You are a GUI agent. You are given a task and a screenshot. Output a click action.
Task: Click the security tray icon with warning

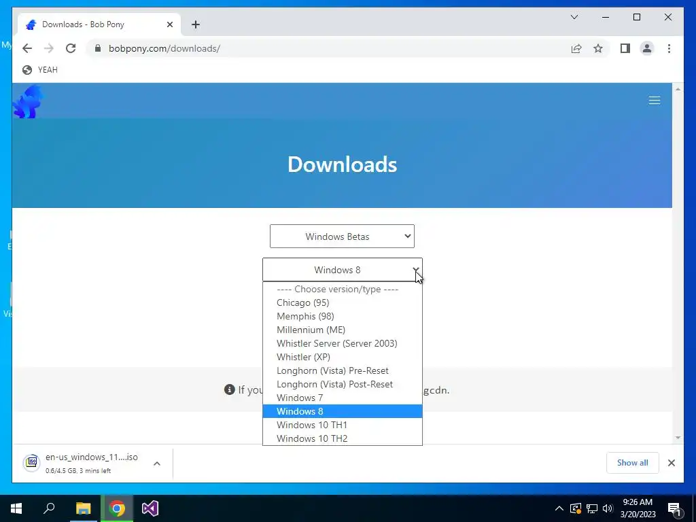click(576, 508)
